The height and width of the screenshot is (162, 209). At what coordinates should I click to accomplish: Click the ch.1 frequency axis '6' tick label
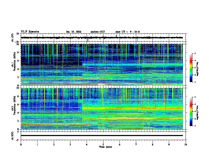click(19, 61)
